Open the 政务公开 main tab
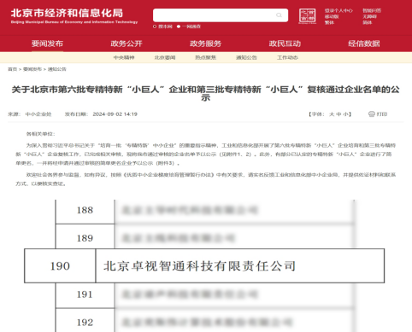 (x=127, y=44)
